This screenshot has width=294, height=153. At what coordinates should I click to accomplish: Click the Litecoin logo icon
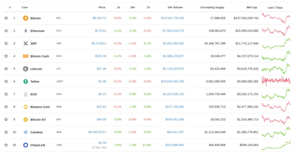point(26,69)
